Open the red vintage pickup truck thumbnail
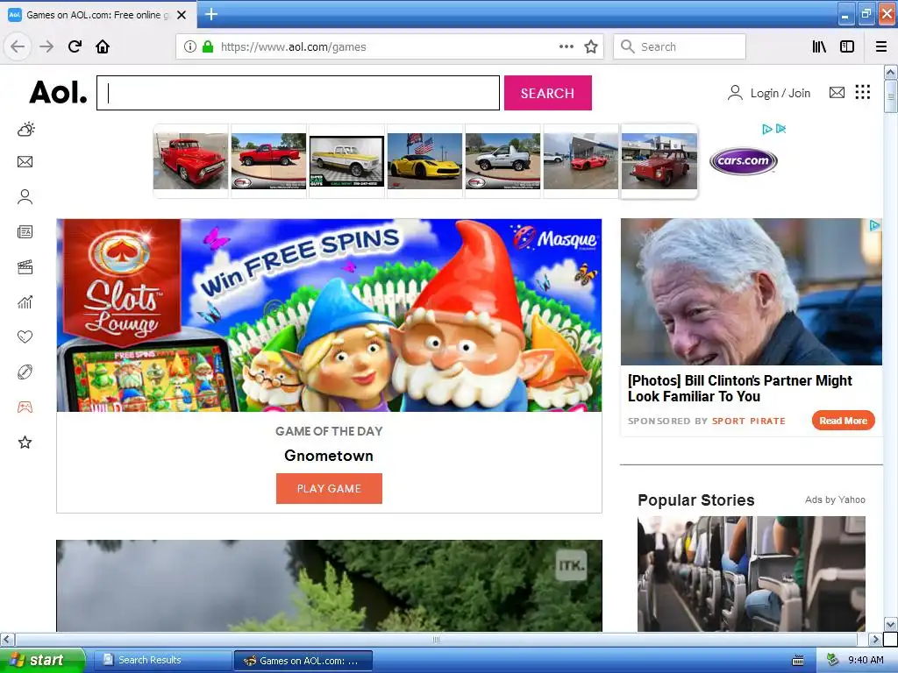This screenshot has height=673, width=898. point(190,161)
